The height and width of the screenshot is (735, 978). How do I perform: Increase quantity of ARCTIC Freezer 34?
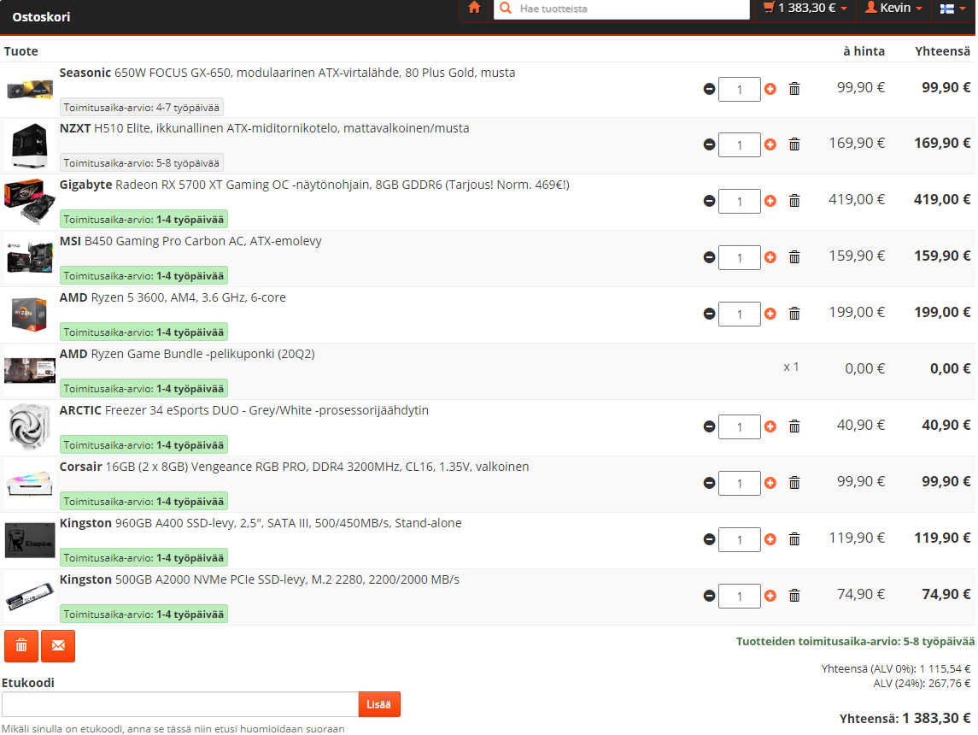point(770,426)
